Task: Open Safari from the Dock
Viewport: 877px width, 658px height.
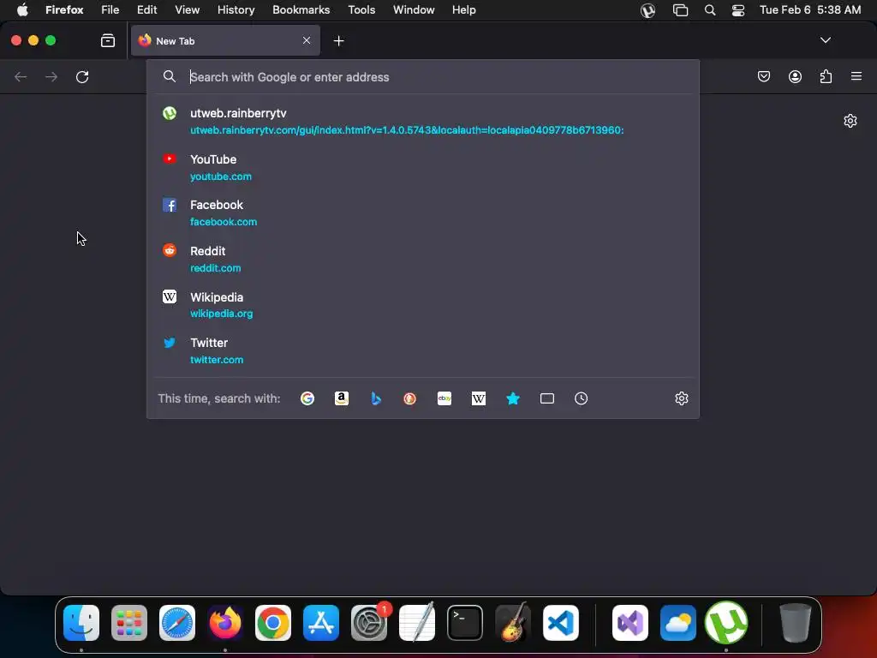Action: [177, 623]
